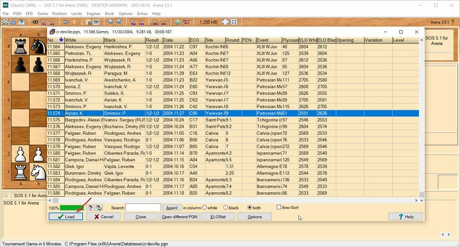Click the vertical scrollbar up arrow

pyautogui.click(x=421, y=40)
